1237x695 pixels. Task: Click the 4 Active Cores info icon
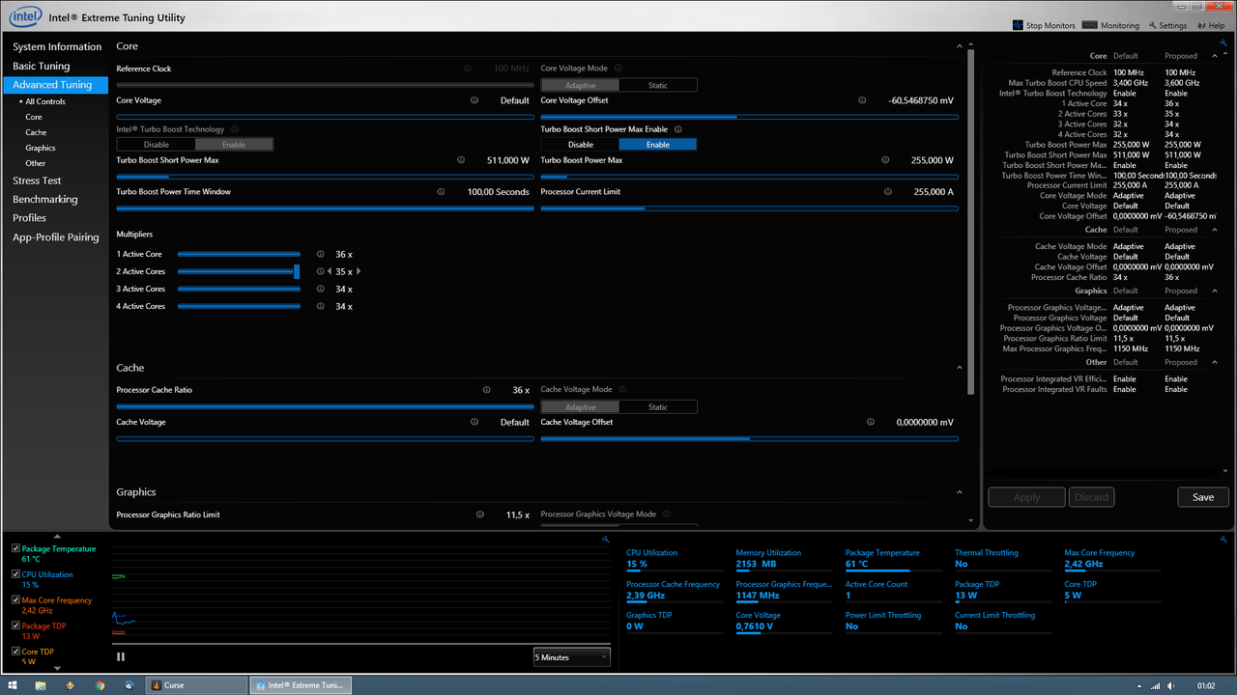coord(321,306)
